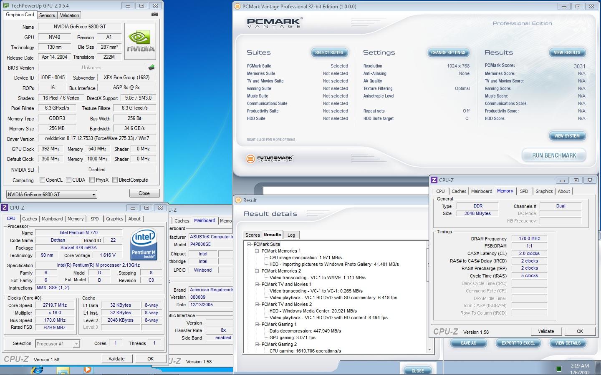Viewport: 601px width, 375px height.
Task: Click Export to Excel button
Action: pyautogui.click(x=518, y=343)
